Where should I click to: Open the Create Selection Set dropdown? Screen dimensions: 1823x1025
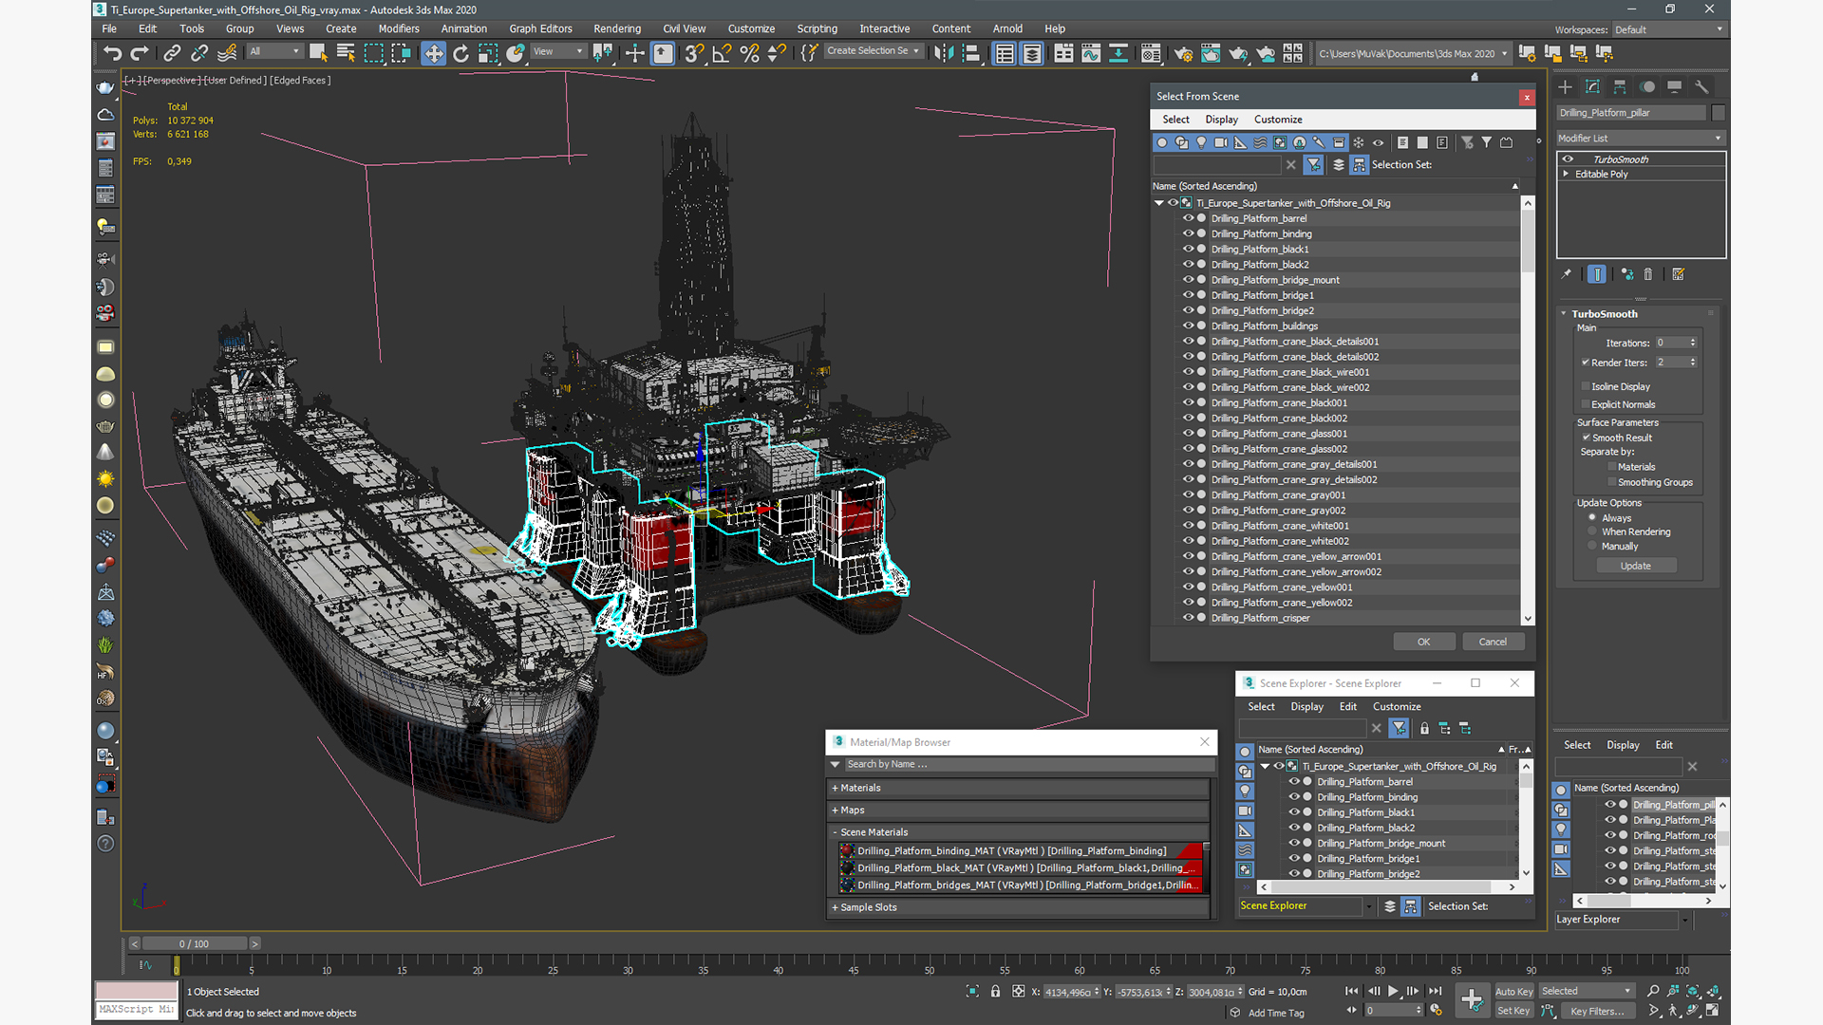[873, 51]
